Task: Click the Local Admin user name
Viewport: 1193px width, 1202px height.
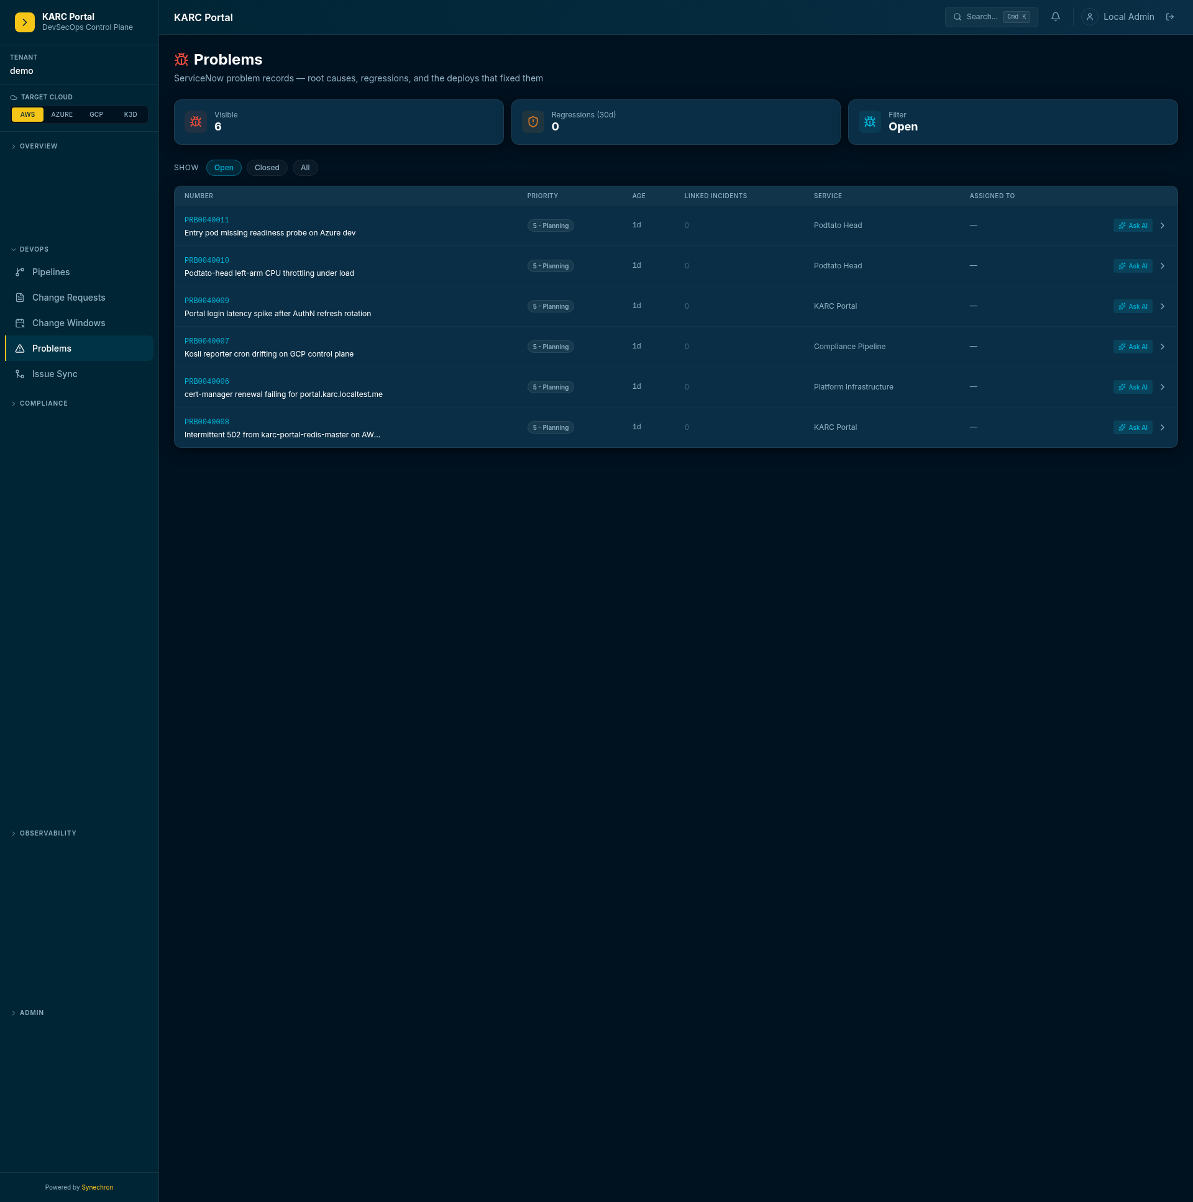Action: click(x=1128, y=17)
